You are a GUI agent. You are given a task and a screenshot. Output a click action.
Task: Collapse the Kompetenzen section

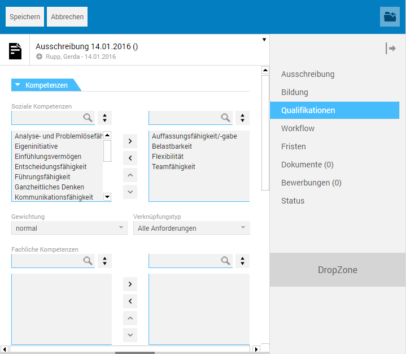[x=18, y=85]
